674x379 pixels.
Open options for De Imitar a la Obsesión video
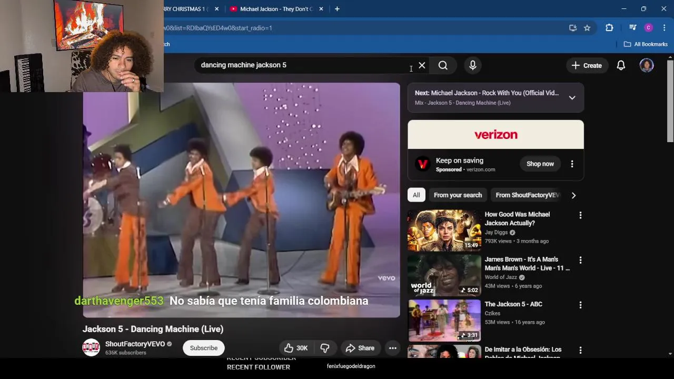[580, 350]
